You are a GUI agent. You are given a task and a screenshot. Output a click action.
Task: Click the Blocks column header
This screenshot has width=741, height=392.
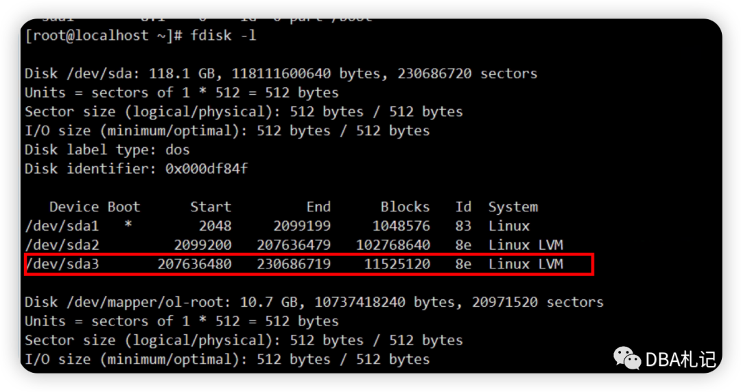point(405,207)
